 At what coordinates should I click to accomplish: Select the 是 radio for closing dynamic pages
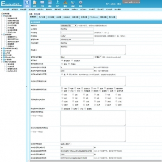(x=62, y=74)
